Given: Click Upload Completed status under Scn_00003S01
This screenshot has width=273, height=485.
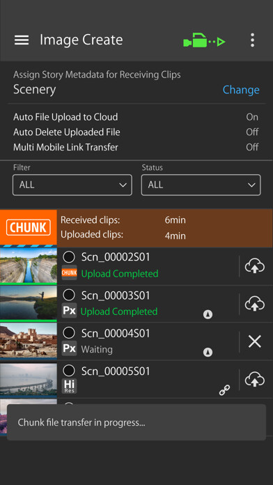Looking at the screenshot, I should pyautogui.click(x=119, y=311).
